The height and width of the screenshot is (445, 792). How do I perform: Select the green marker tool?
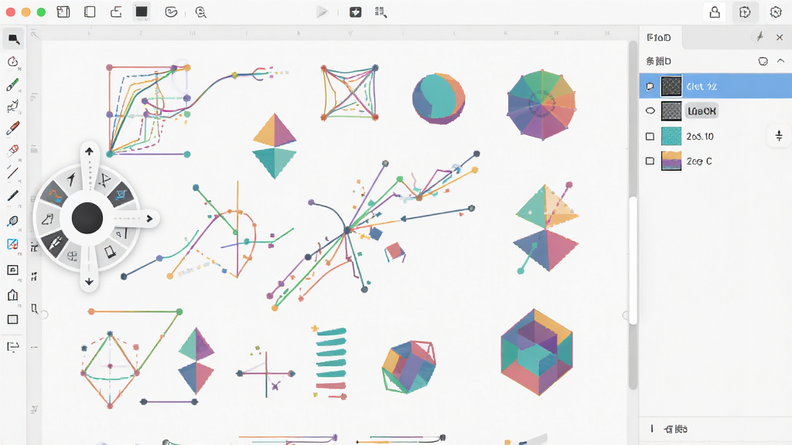point(12,84)
